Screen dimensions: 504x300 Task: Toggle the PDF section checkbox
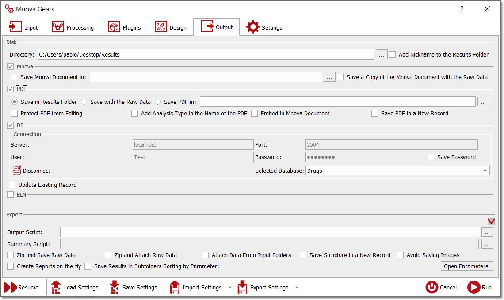point(10,89)
